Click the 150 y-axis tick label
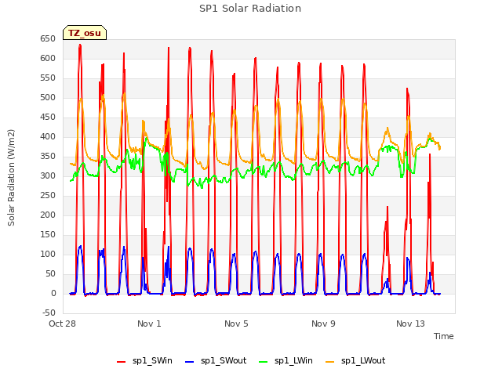 [x=48, y=235]
